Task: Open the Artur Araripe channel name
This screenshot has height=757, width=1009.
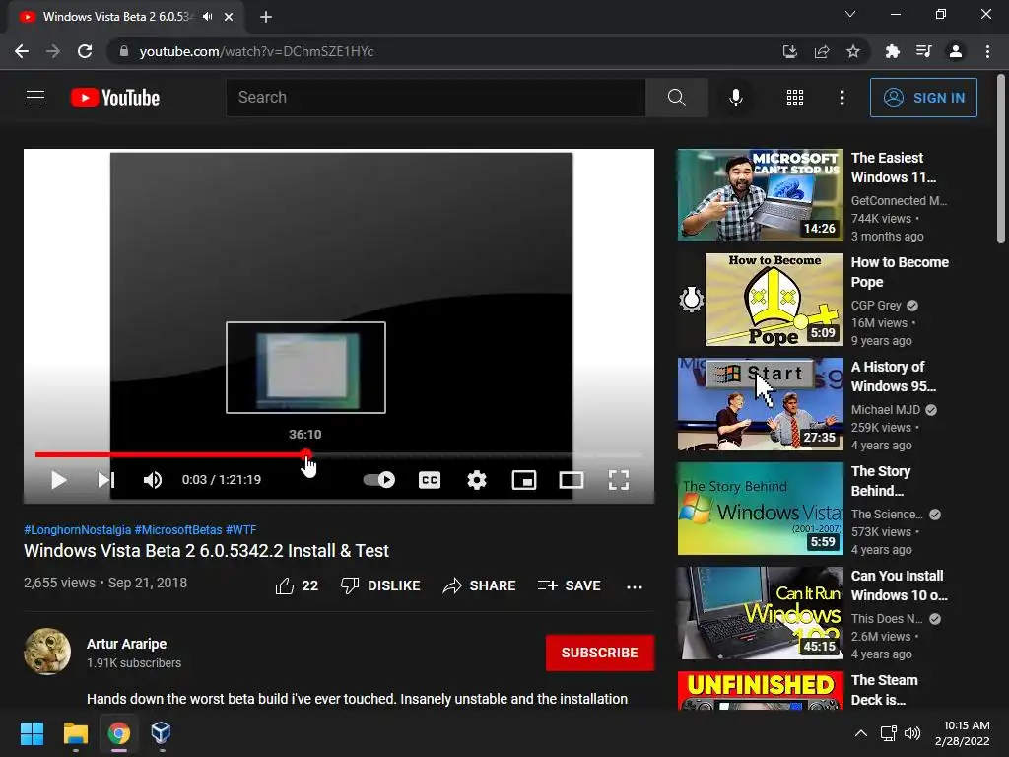Action: (x=127, y=644)
